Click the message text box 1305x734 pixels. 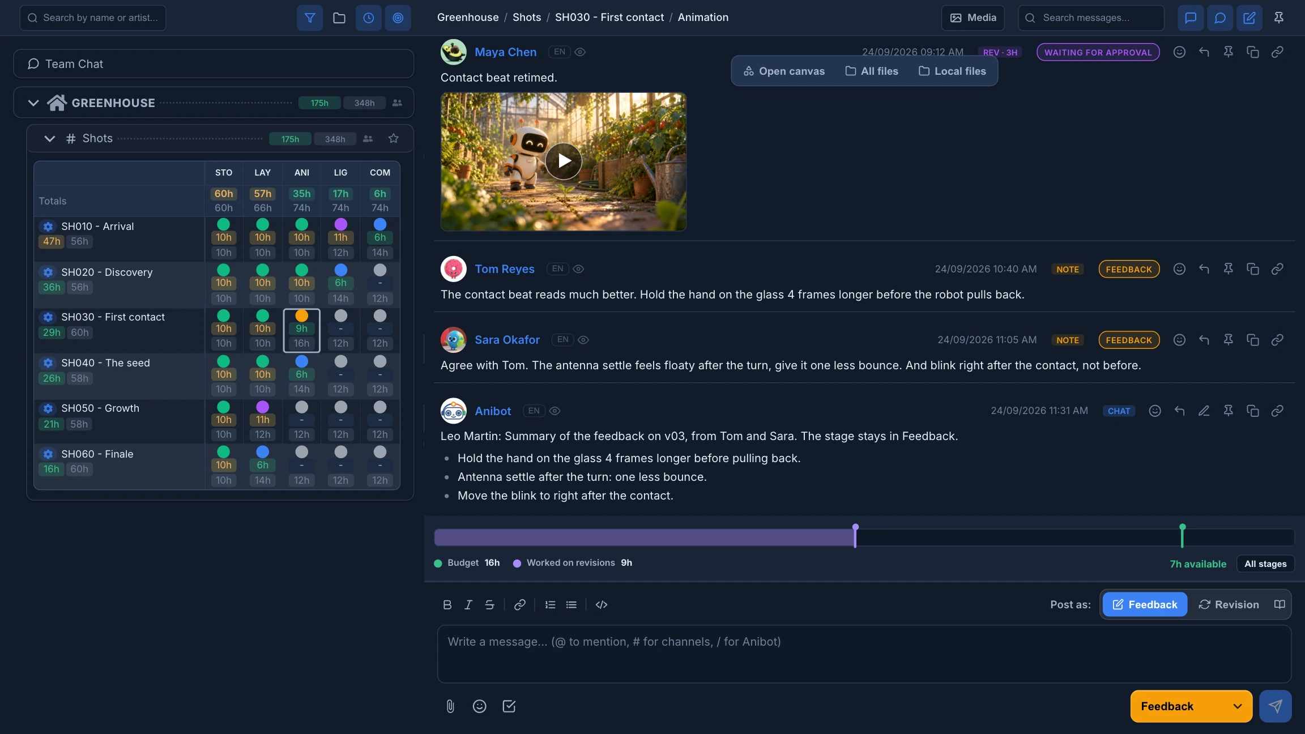(x=864, y=654)
